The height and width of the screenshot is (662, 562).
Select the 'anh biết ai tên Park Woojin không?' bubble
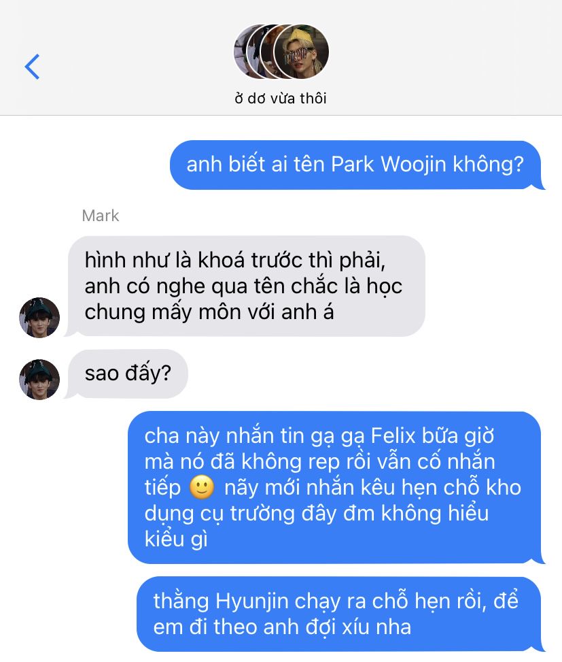point(355,165)
